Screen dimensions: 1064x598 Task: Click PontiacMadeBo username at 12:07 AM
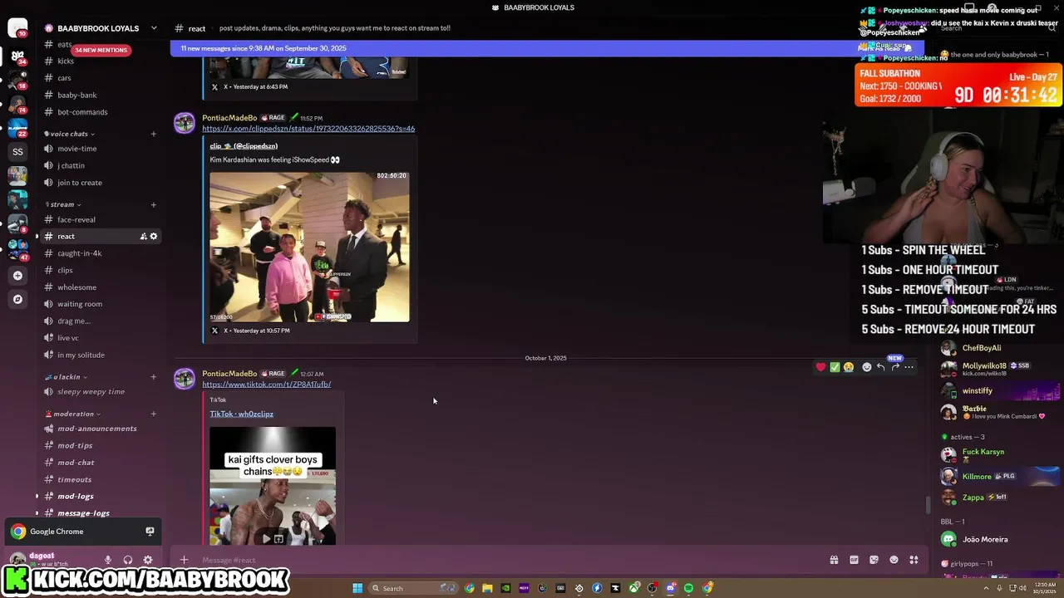pos(229,374)
